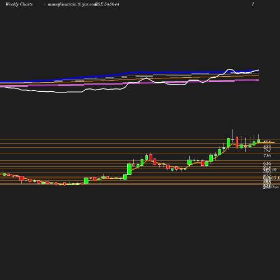The width and height of the screenshot is (280, 280).
Task: Click the 839 price level label
Action: (x=267, y=146)
